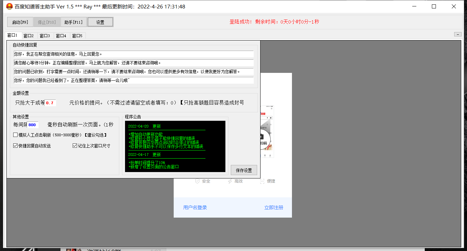Enable 模拟人工点击刷新 simulation option
467x251 pixels.
tap(15, 134)
